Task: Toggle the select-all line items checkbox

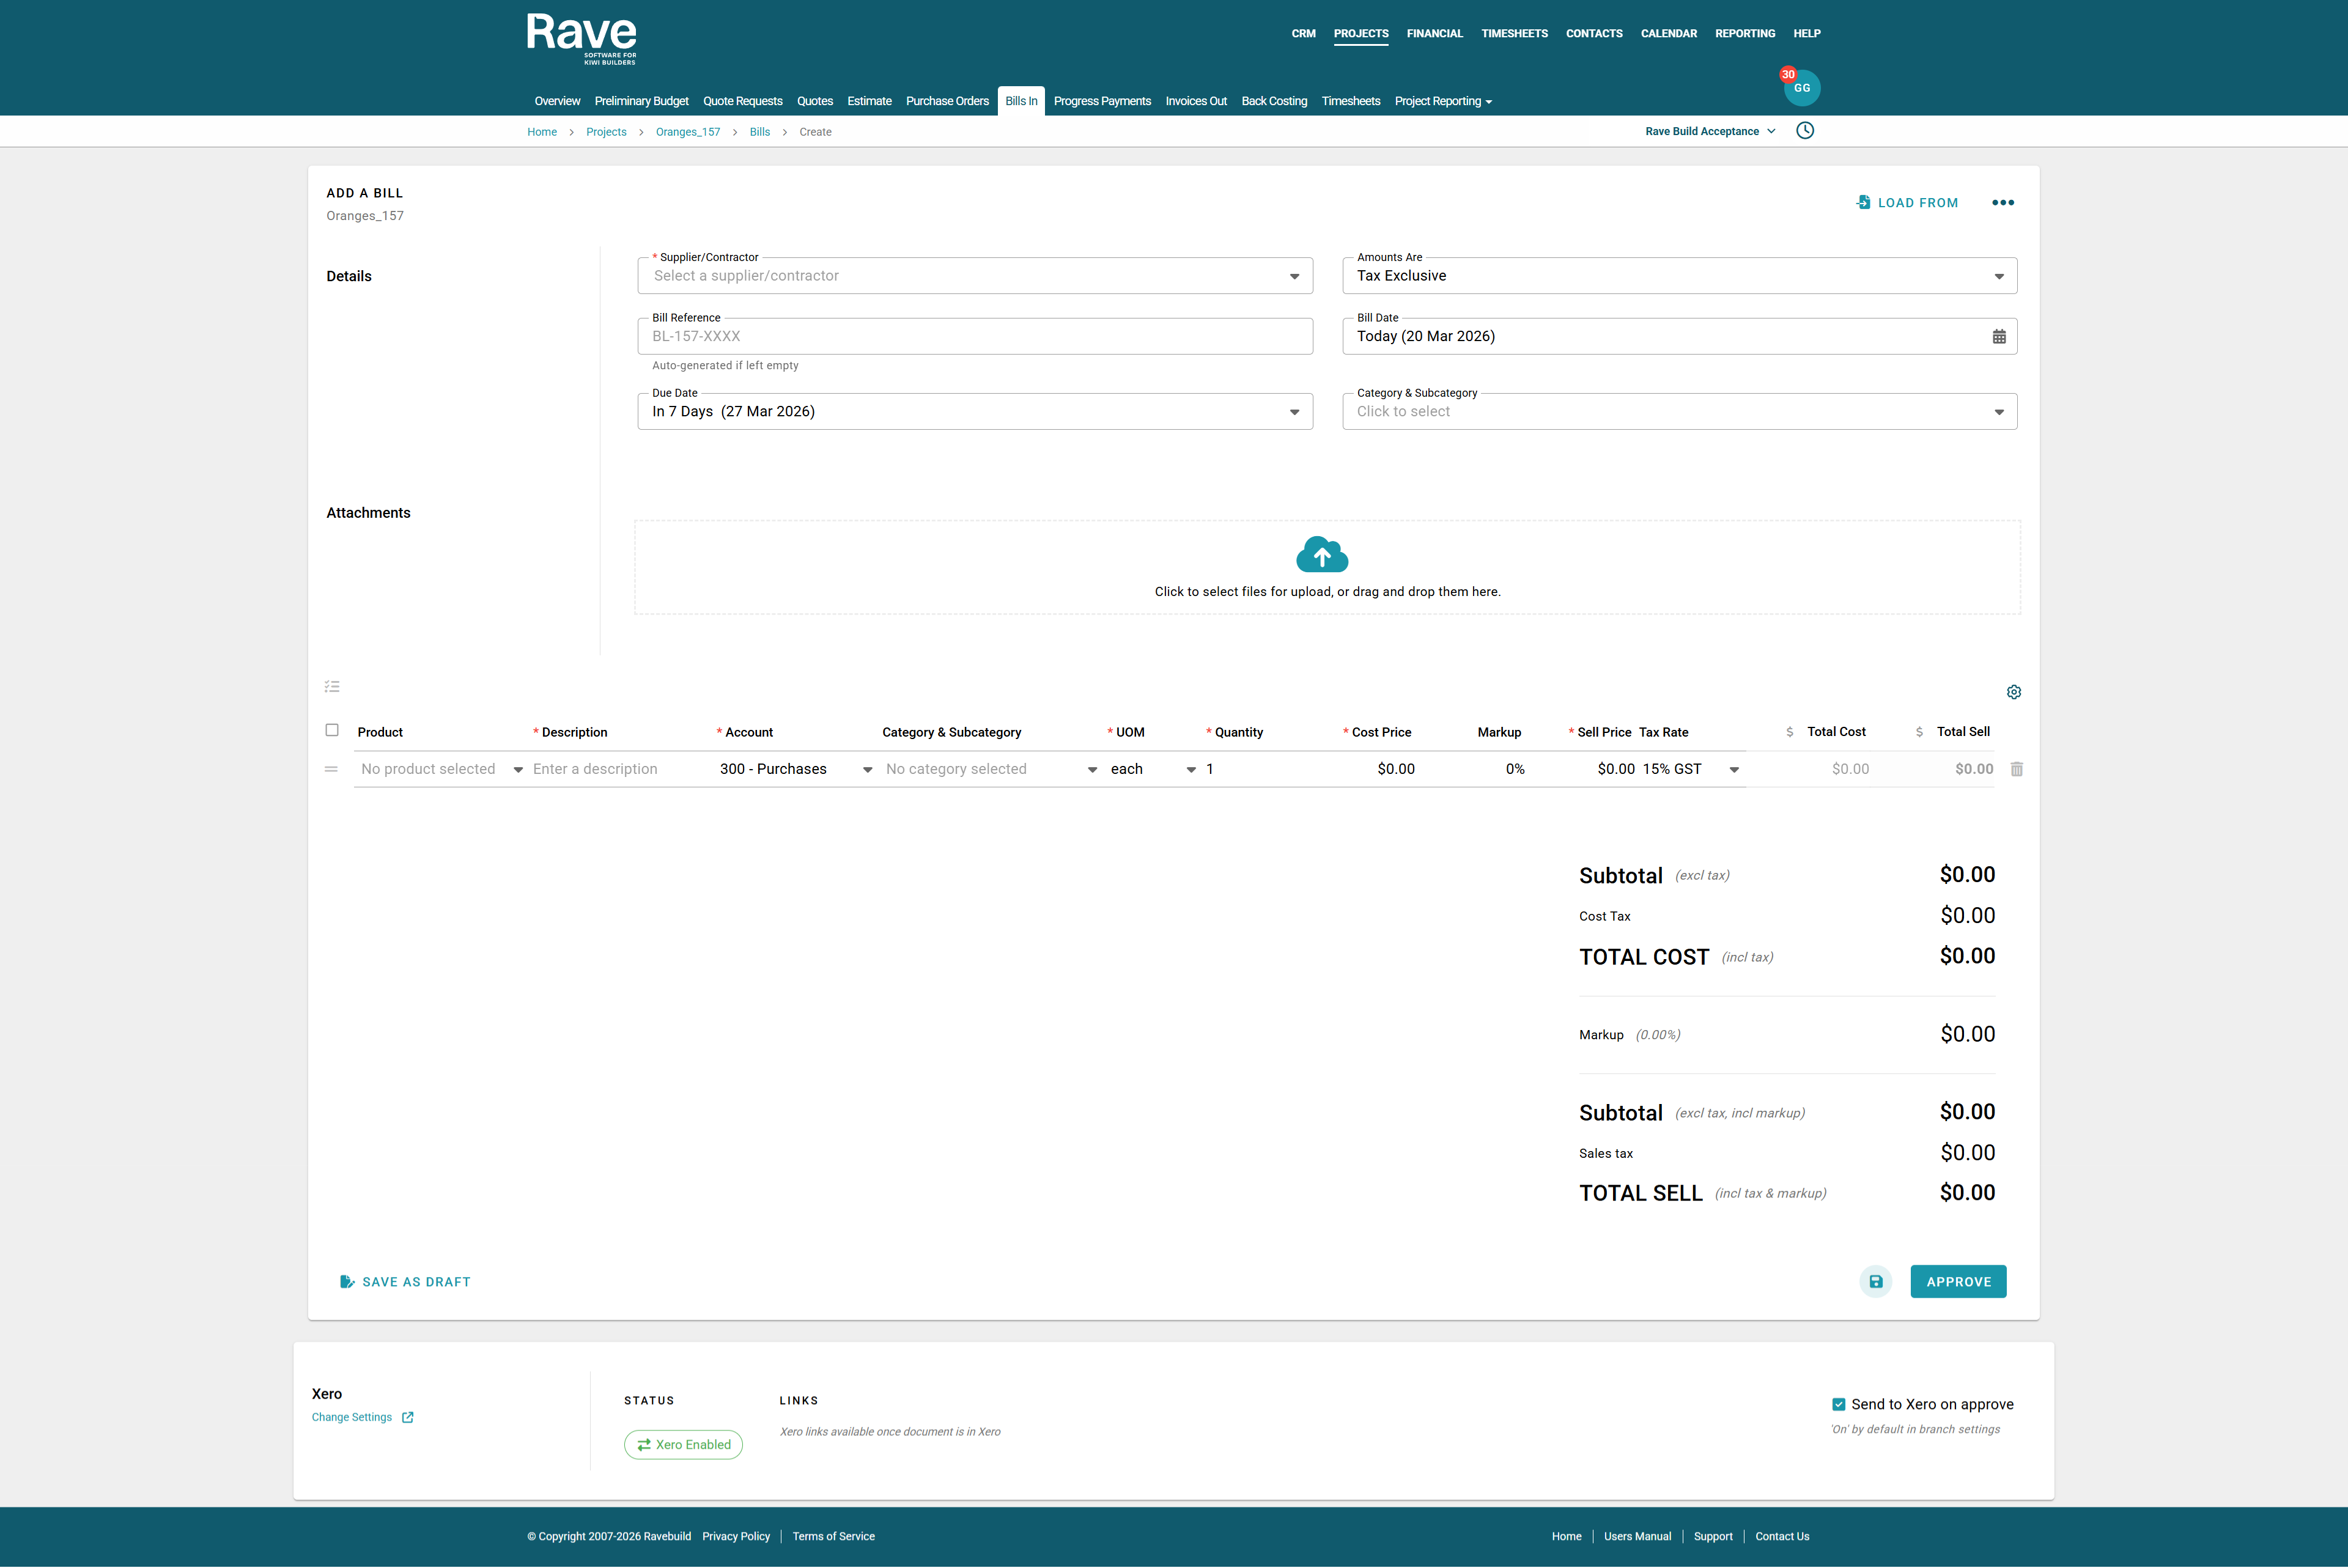Action: click(x=332, y=730)
